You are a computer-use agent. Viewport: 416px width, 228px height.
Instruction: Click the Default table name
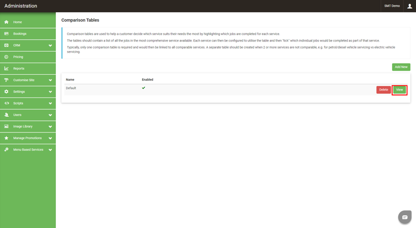(x=71, y=88)
